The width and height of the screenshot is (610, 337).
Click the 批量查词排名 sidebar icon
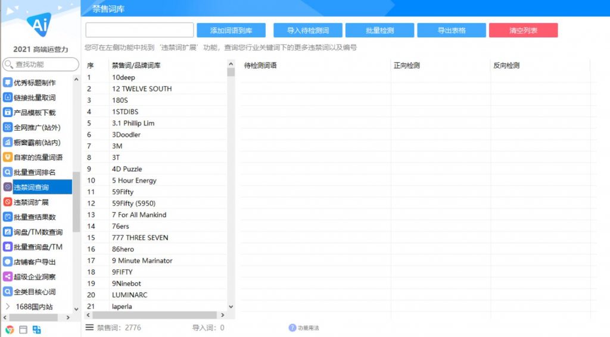pyautogui.click(x=7, y=172)
